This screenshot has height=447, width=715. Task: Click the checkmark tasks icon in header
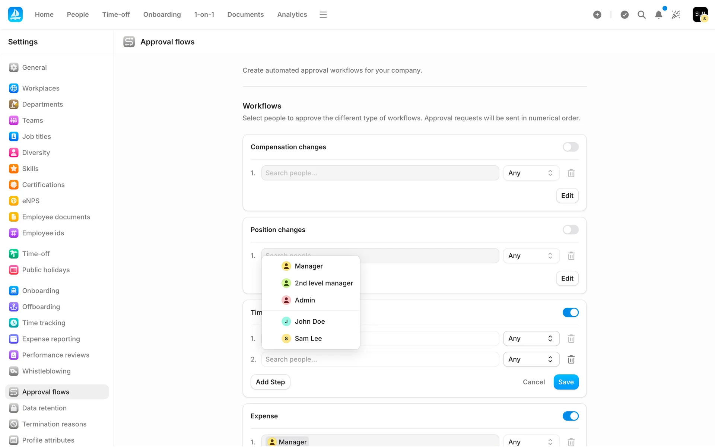coord(625,15)
